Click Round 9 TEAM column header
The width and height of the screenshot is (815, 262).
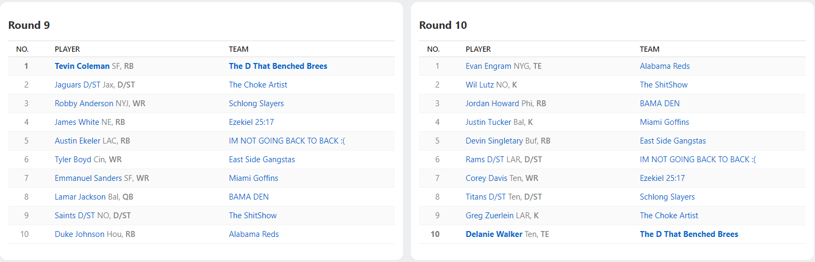[239, 49]
